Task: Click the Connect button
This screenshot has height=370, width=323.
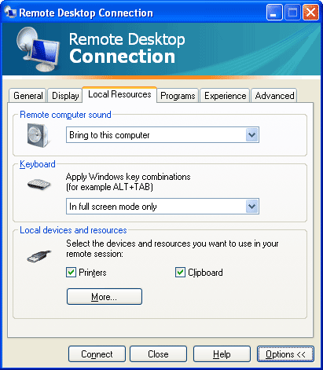Action: [97, 354]
